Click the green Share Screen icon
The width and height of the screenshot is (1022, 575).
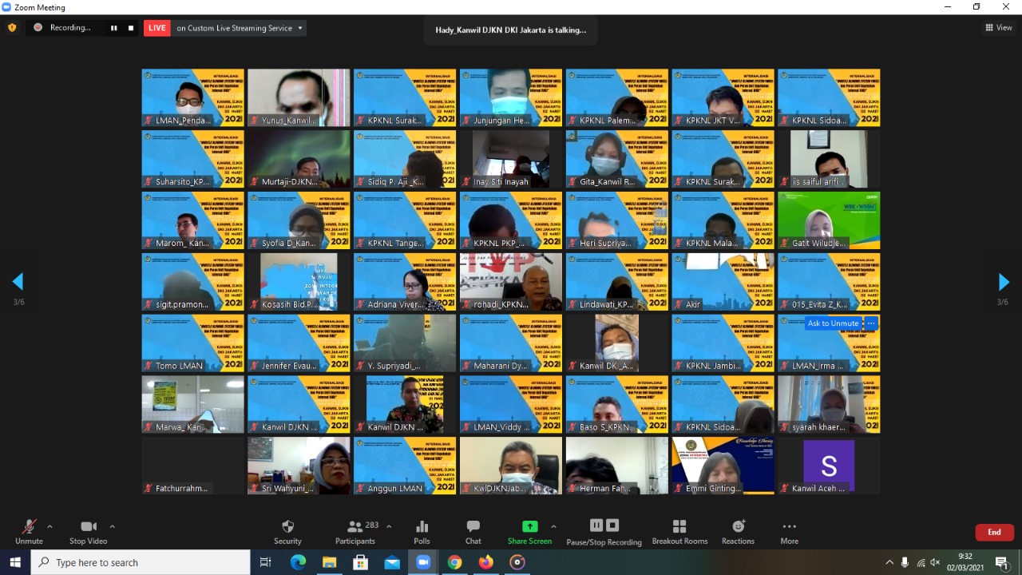[x=529, y=527]
